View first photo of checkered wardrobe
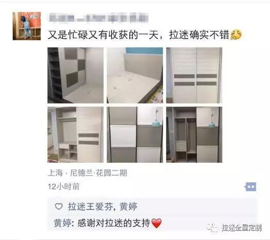 click(75, 75)
